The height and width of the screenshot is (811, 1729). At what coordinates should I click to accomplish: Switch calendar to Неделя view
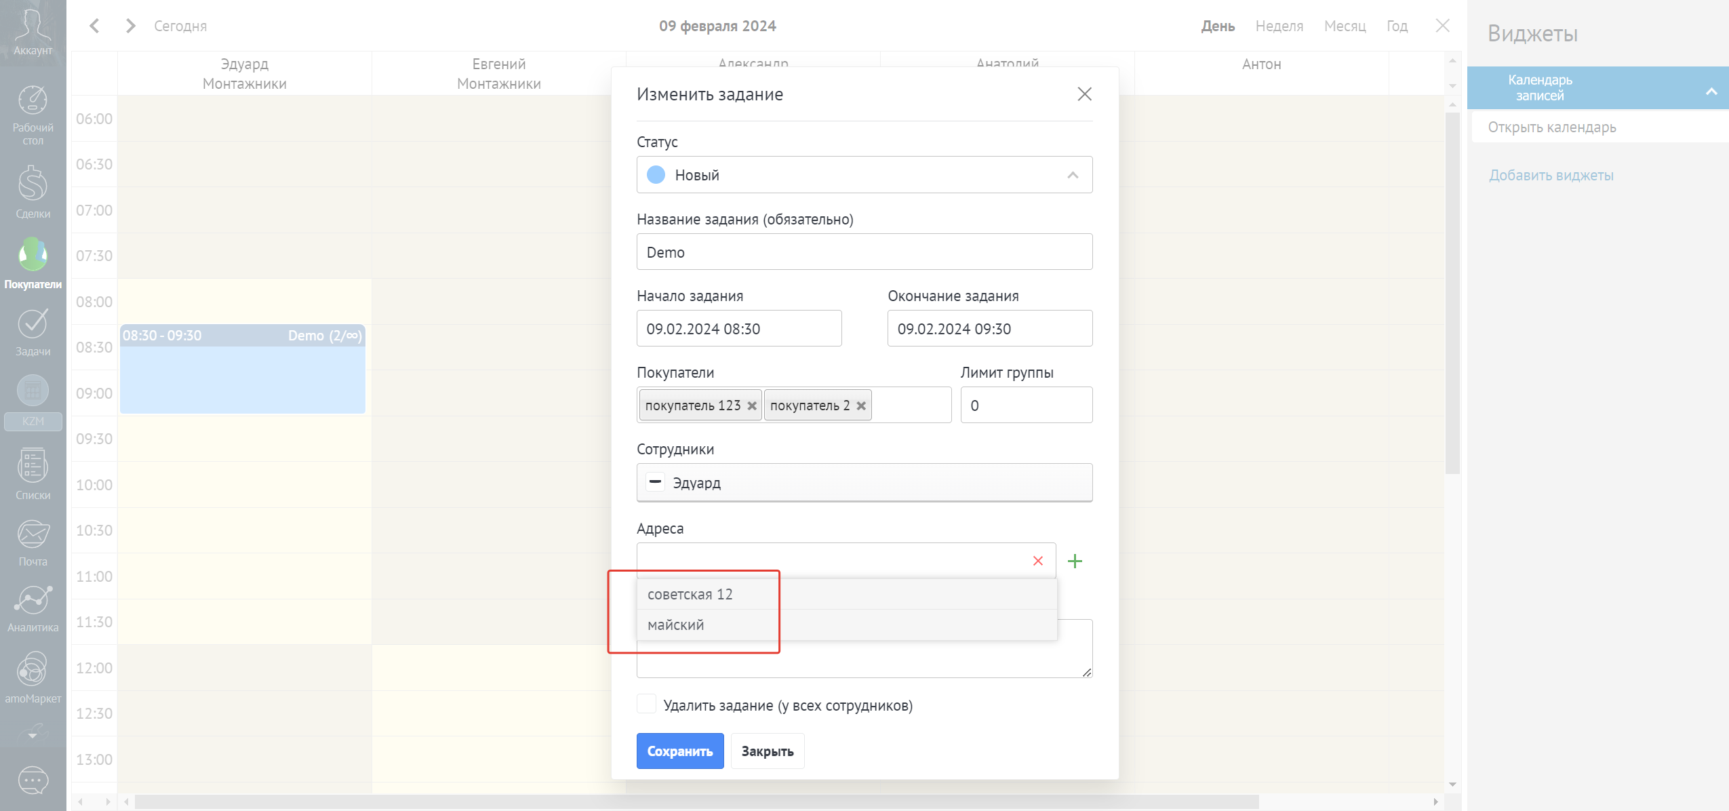point(1279,26)
